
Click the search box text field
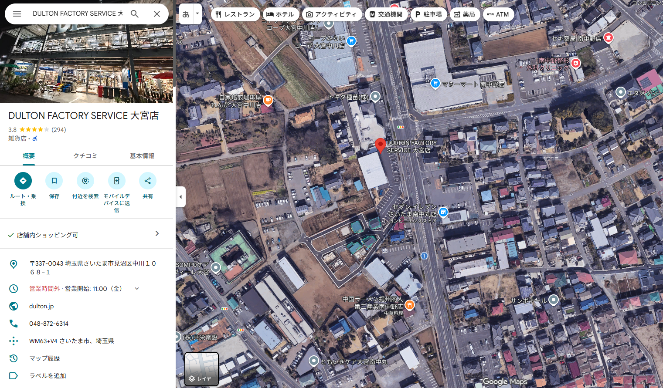pos(78,14)
